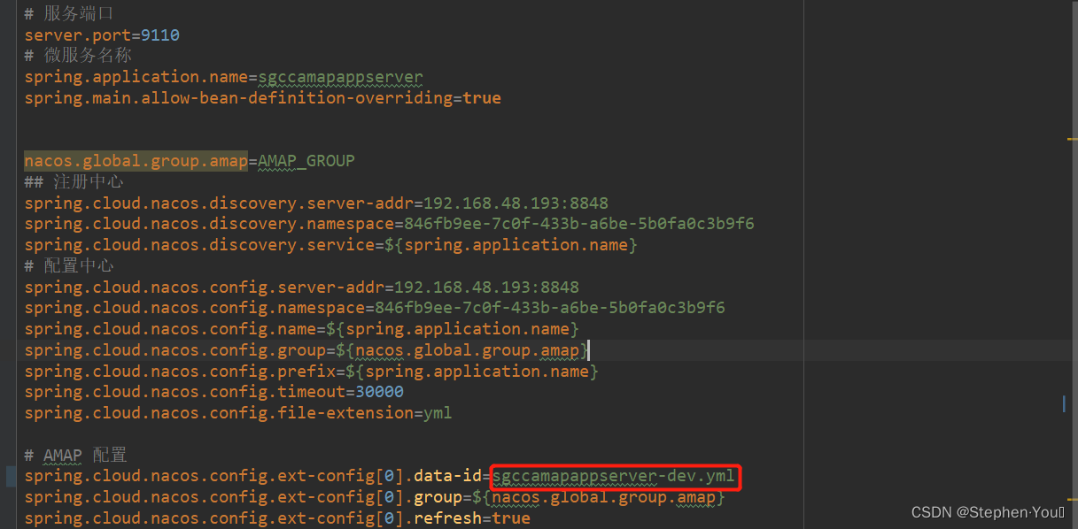This screenshot has height=529, width=1078.
Task: Click the discovery.namespace property line
Action: click(389, 224)
